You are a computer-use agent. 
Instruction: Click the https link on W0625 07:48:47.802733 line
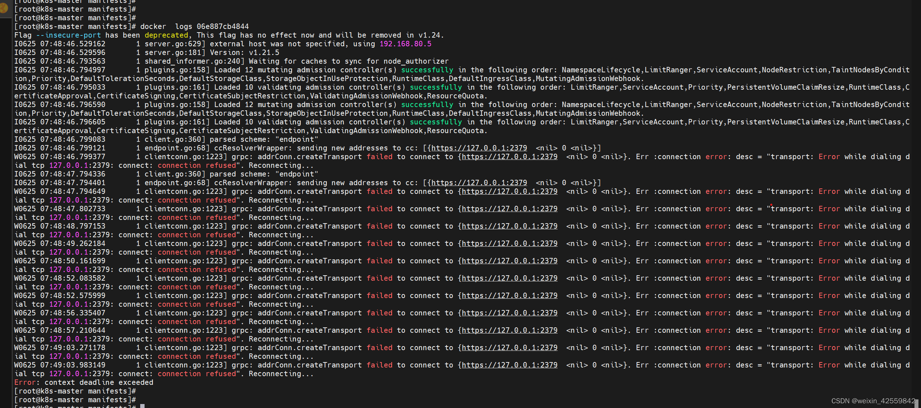(509, 209)
